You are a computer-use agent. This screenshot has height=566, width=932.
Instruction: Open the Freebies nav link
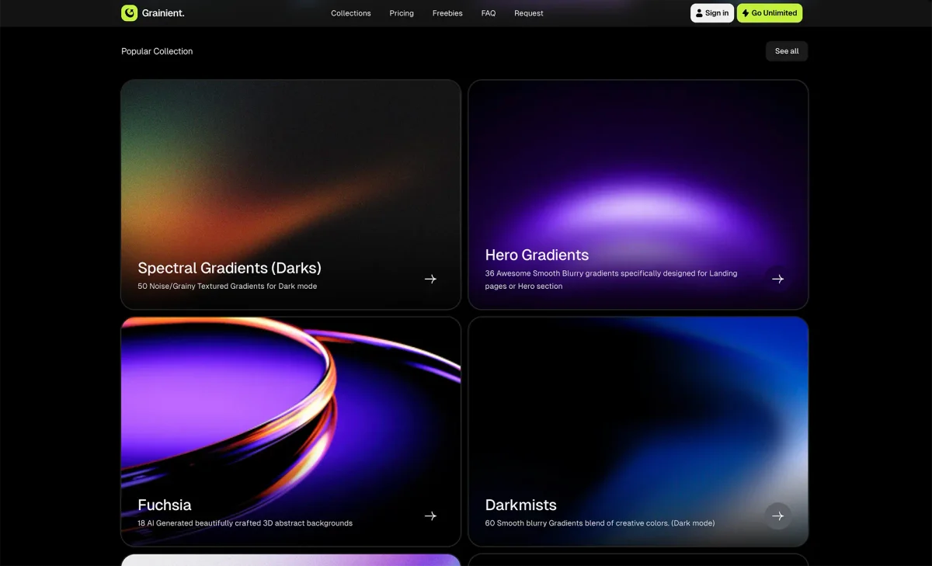pos(447,13)
